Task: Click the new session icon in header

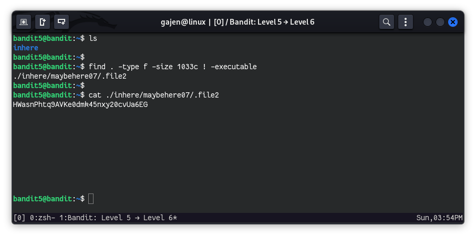Action: pyautogui.click(x=23, y=22)
